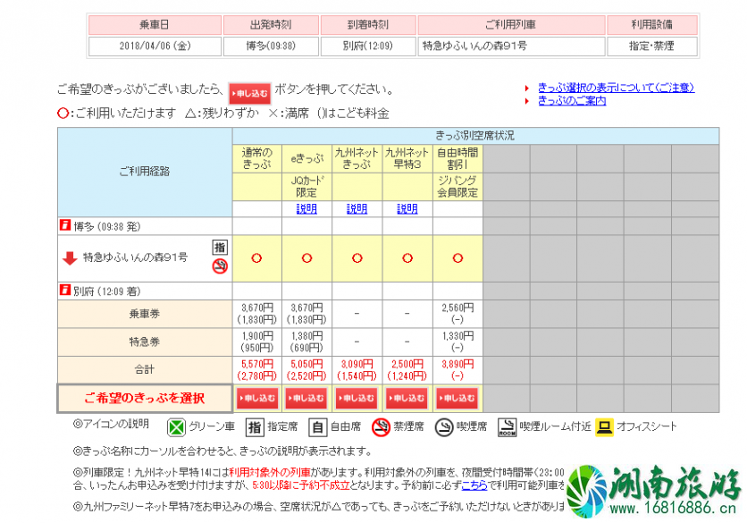This screenshot has height=523, width=747.
Task: Click the 指定・禁煙 facility cell
Action: [651, 46]
